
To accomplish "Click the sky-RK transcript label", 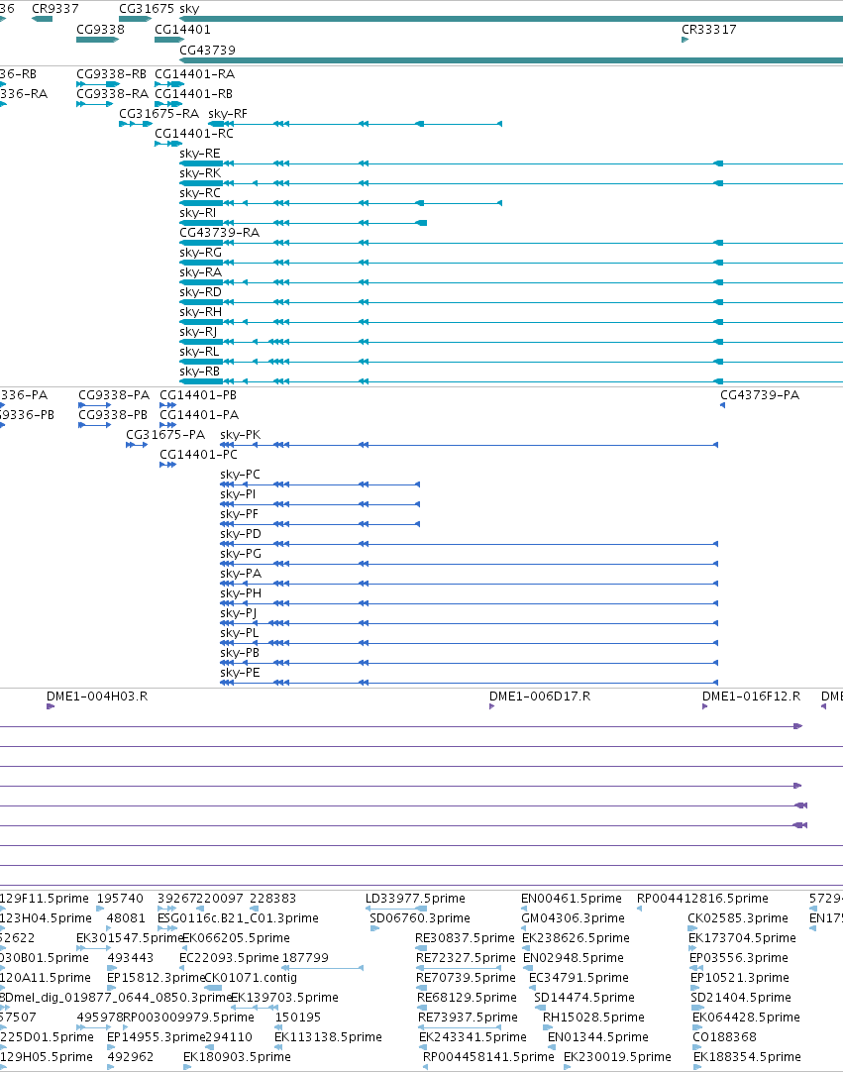I will tap(200, 173).
